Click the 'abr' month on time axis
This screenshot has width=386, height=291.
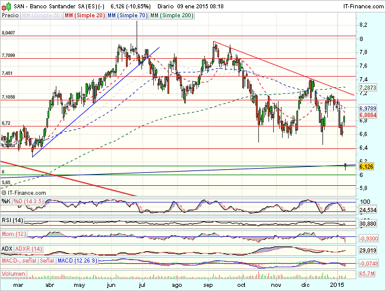tap(50, 285)
